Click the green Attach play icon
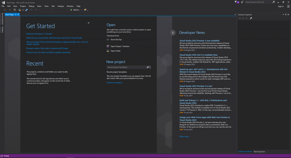 [71, 10]
